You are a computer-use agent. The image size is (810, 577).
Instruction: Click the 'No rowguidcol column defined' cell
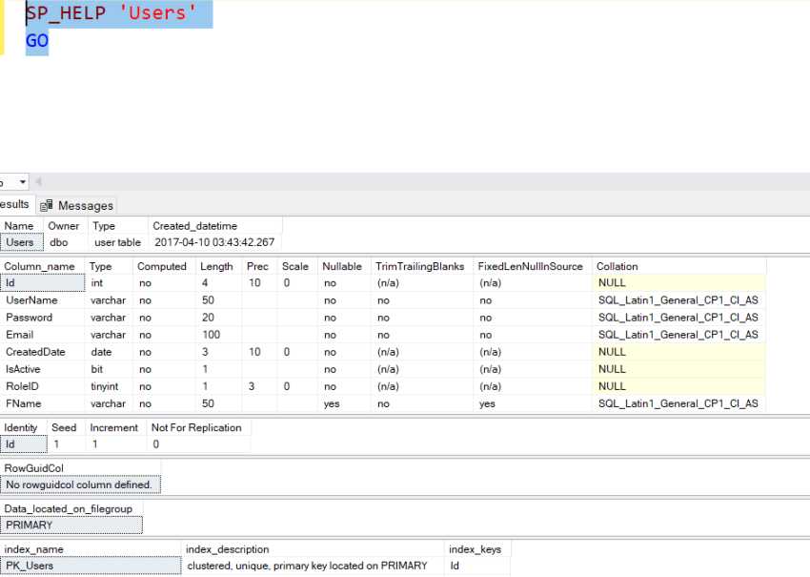click(80, 484)
